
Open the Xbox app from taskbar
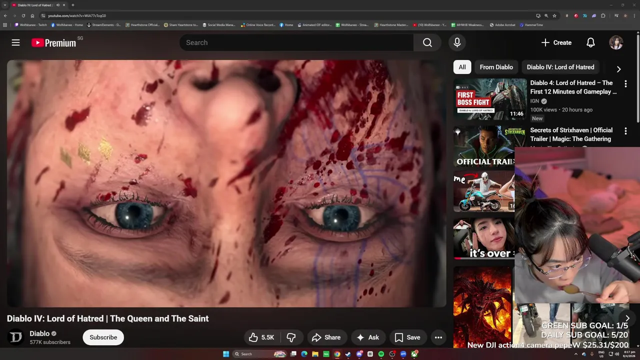(414, 354)
